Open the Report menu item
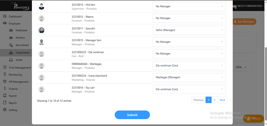Viewport: 267px width, 126px height. coord(13,103)
